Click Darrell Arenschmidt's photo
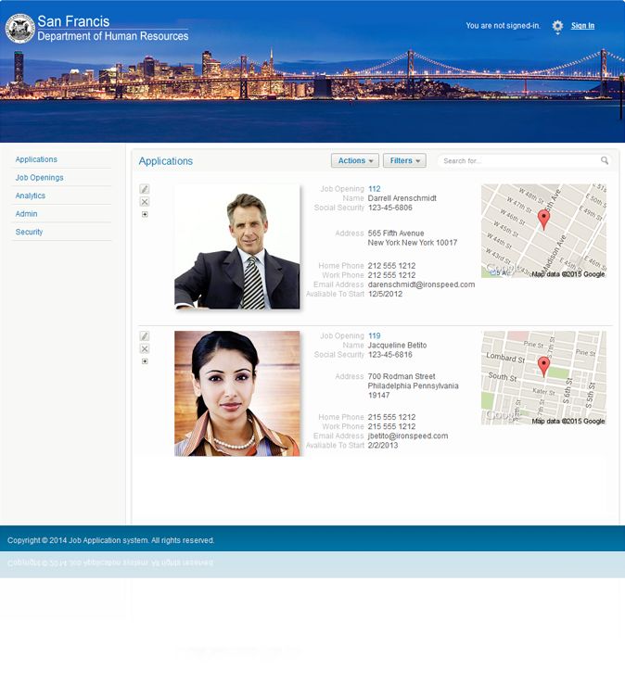 point(237,246)
